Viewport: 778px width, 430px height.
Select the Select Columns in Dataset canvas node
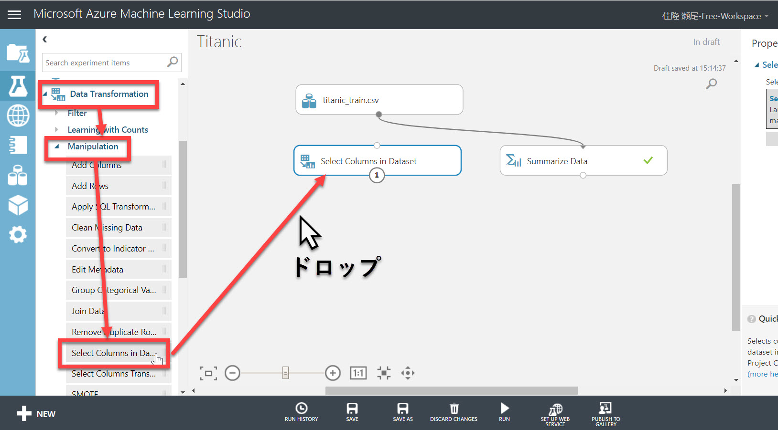pos(377,161)
